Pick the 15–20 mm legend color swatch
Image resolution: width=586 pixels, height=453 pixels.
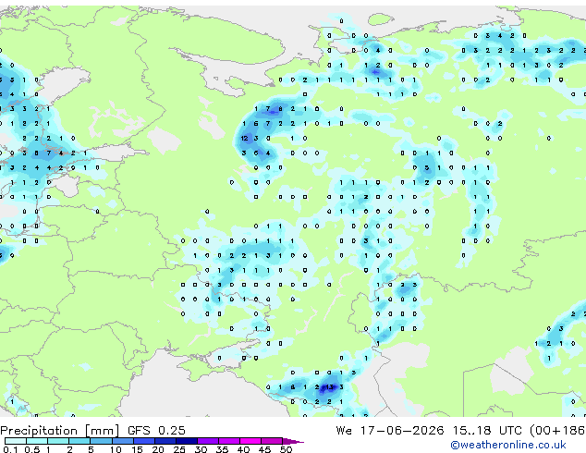[144, 441]
